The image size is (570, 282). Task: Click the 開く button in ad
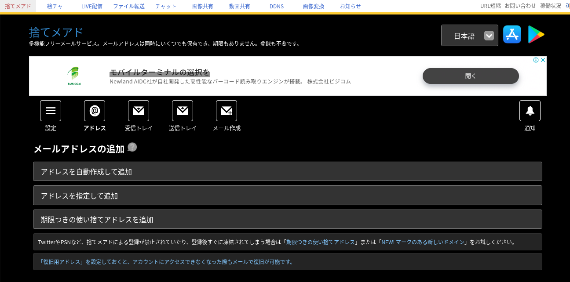[x=471, y=76]
